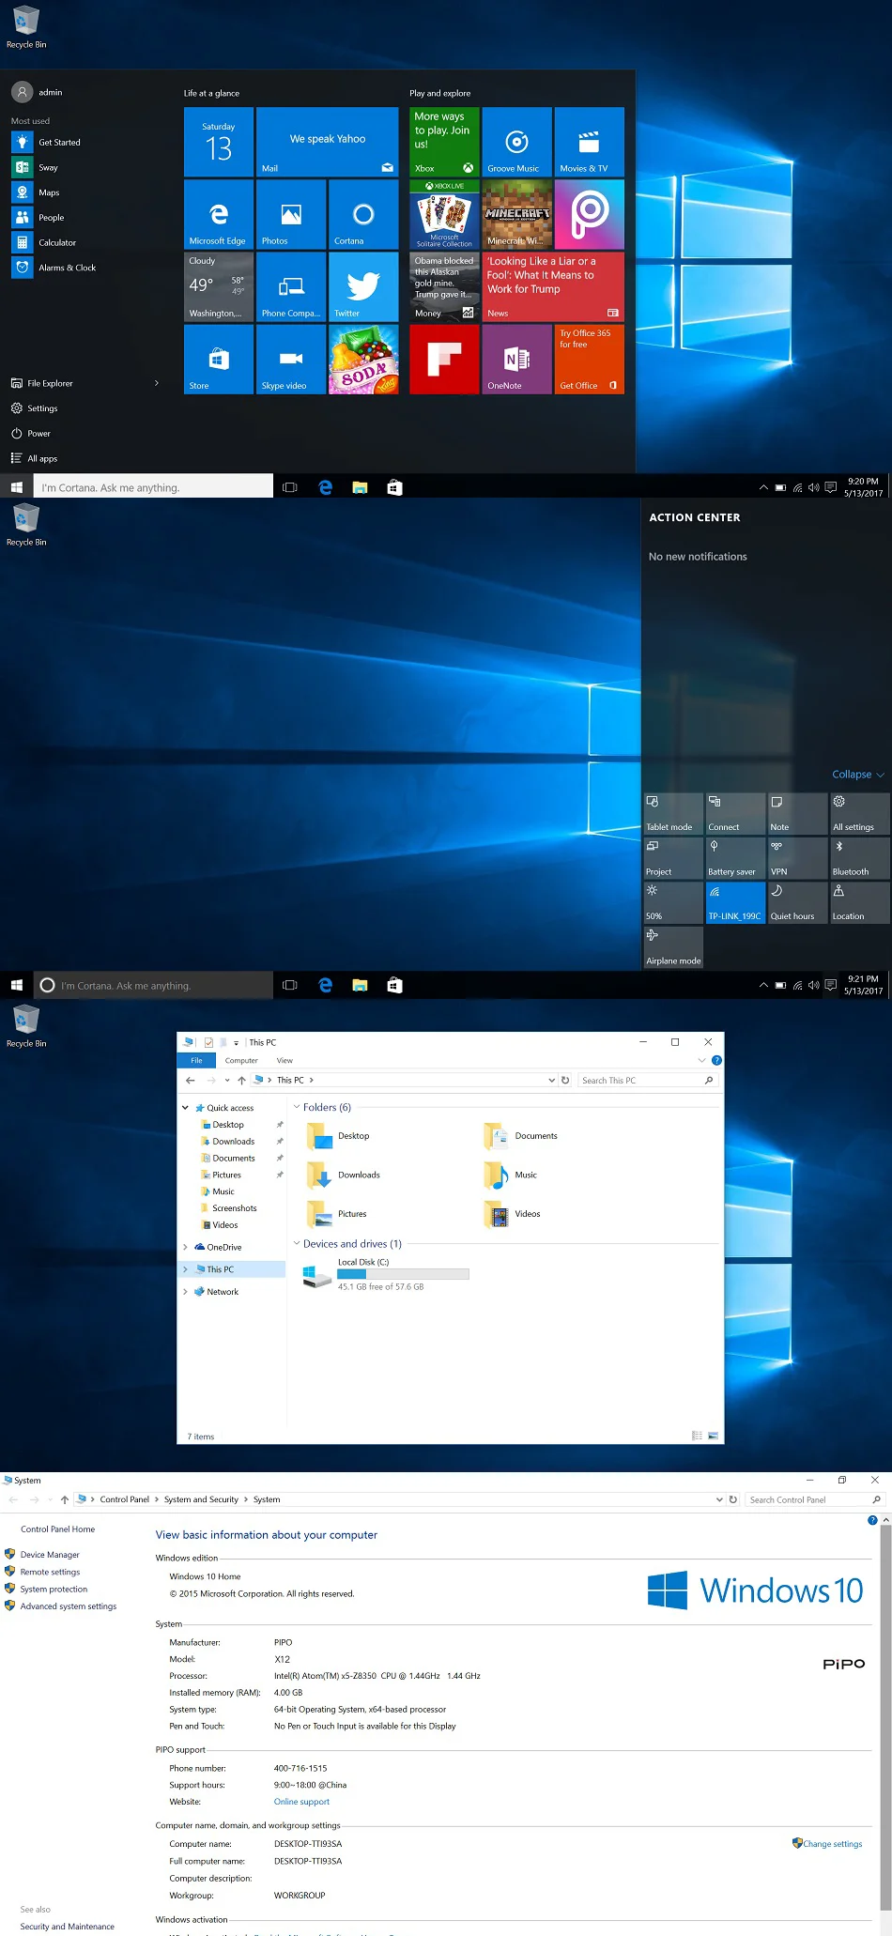Refresh the This PC window address bar
Screen dimensions: 892x1936
pos(565,1080)
